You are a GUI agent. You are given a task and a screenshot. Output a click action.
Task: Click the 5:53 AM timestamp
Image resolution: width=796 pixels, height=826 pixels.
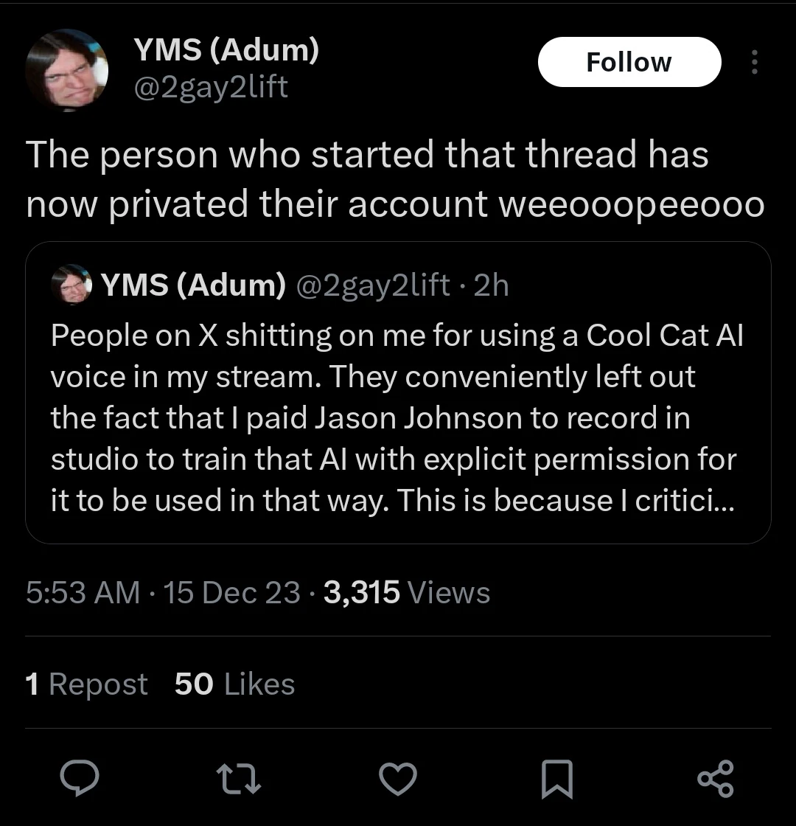point(83,592)
